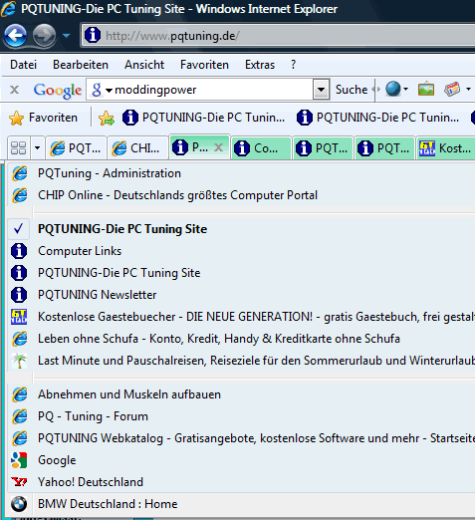Image resolution: width=475 pixels, height=520 pixels.
Task: Switch to the fourth PQT... green tab
Action: pos(384,148)
